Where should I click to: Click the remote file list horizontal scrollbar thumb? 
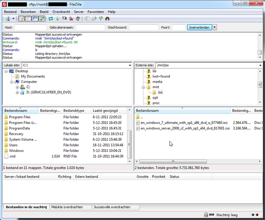pos(173,161)
